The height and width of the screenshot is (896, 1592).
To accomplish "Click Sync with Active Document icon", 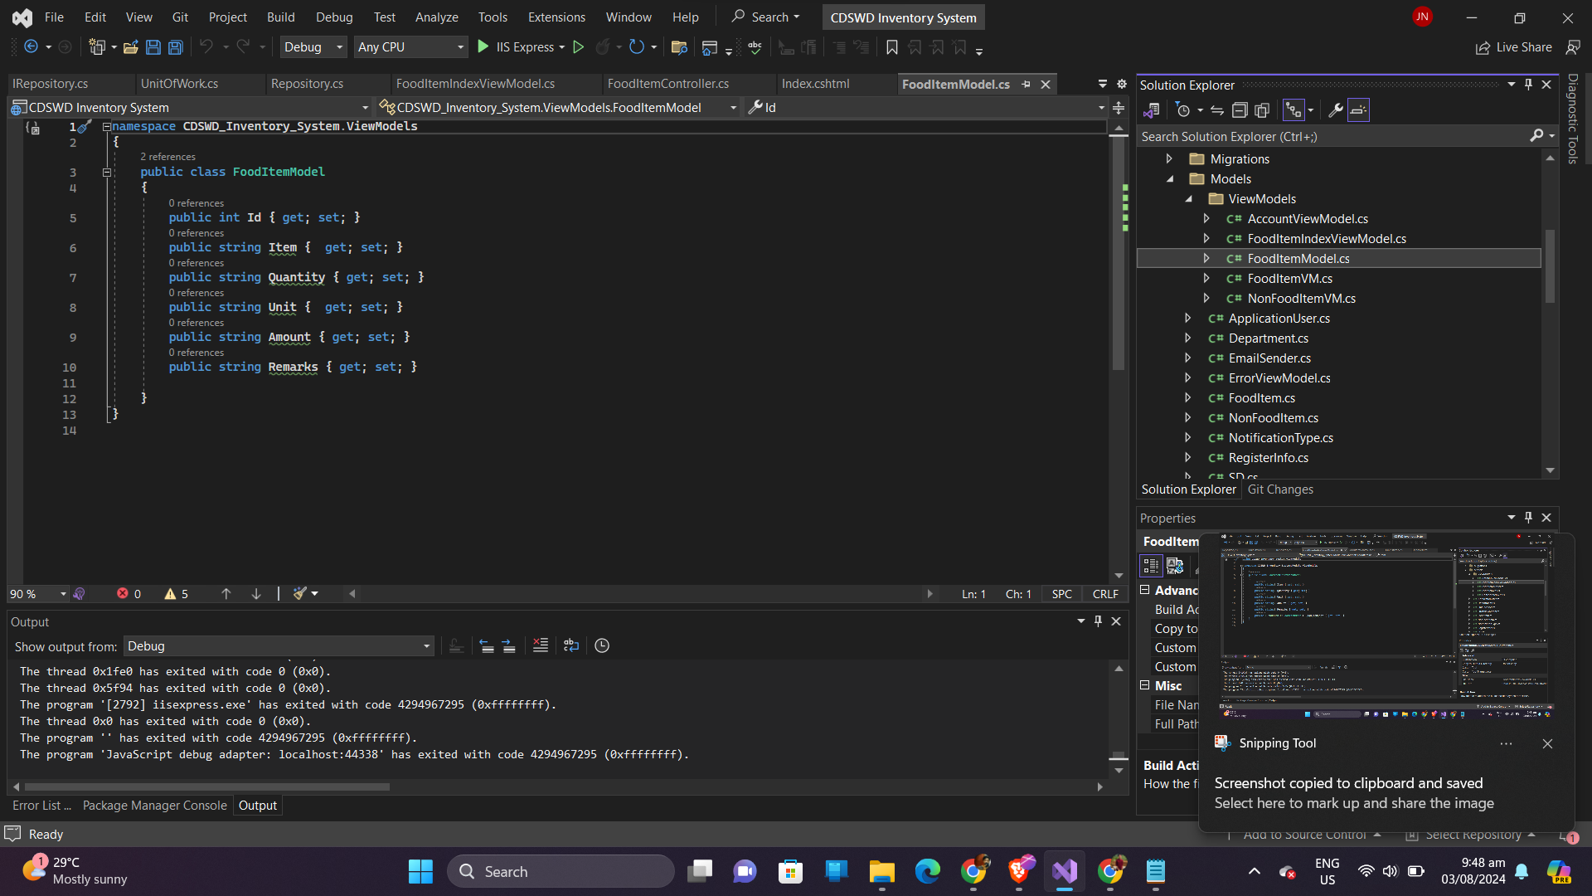I will pyautogui.click(x=1216, y=110).
